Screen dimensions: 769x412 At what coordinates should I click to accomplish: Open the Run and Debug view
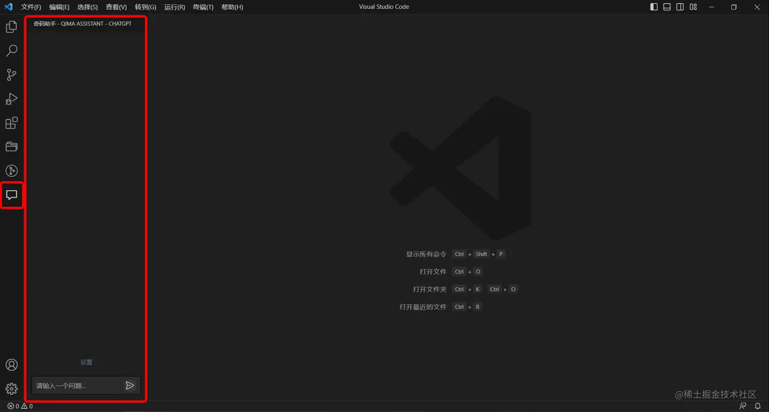click(11, 99)
